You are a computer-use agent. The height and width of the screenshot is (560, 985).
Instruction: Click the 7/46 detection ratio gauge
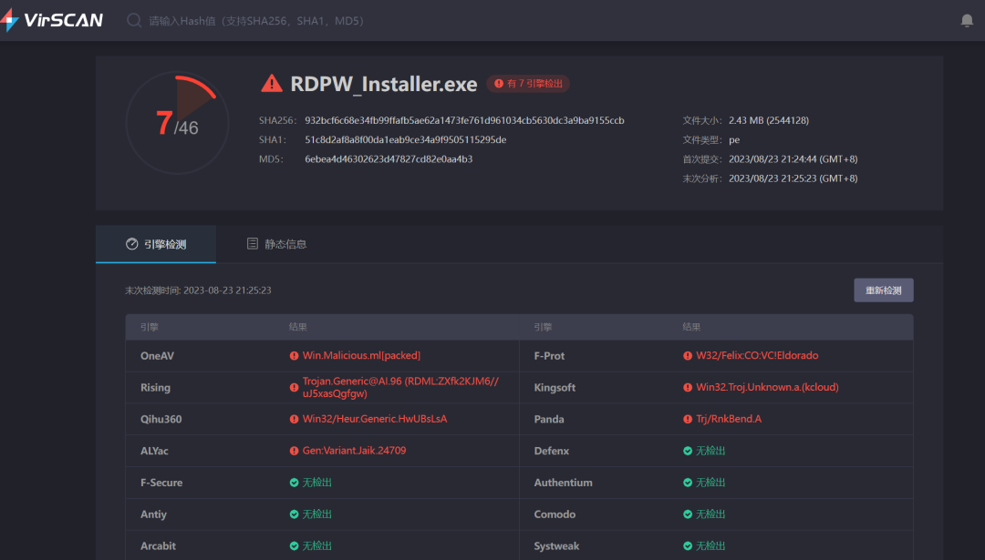177,123
